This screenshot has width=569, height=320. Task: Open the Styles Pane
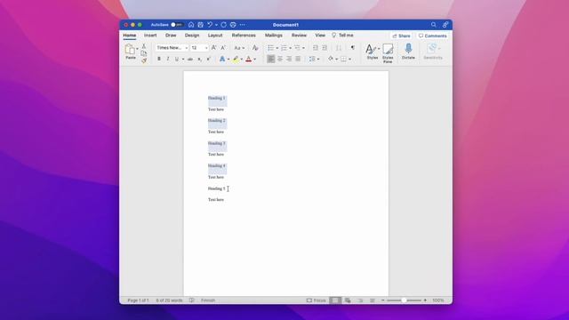[x=388, y=53]
